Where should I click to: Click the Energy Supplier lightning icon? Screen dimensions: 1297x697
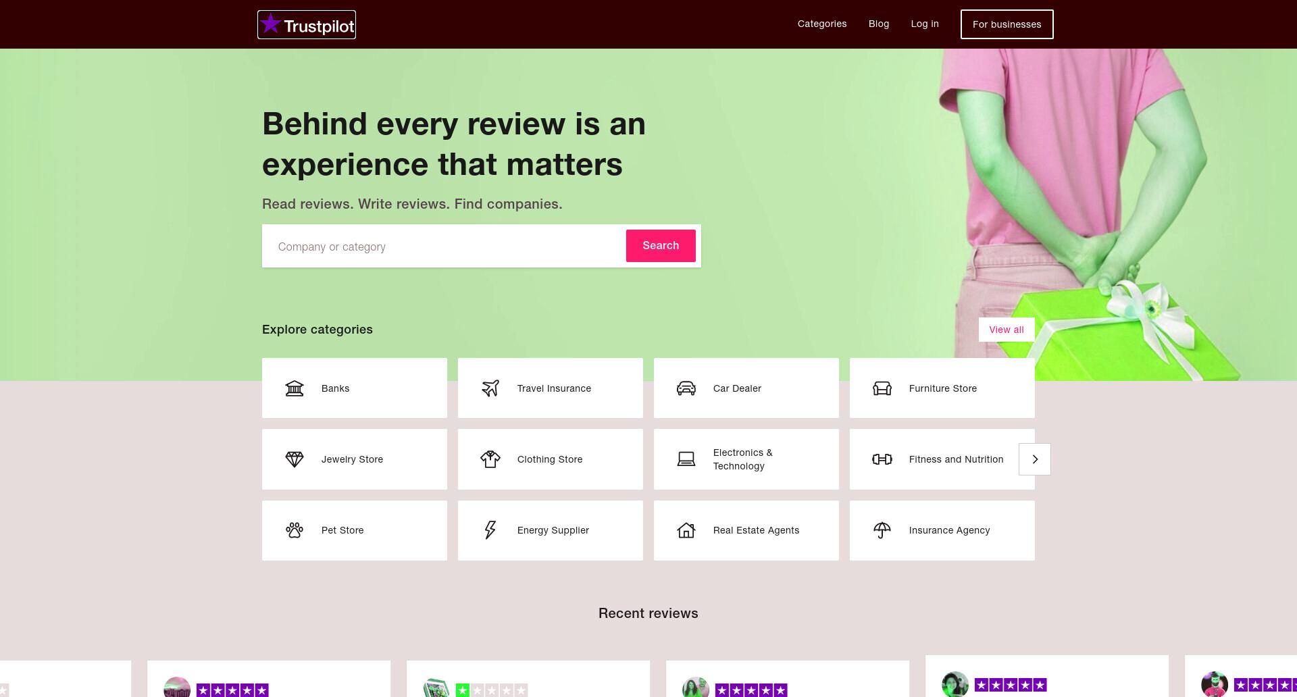[x=490, y=530]
